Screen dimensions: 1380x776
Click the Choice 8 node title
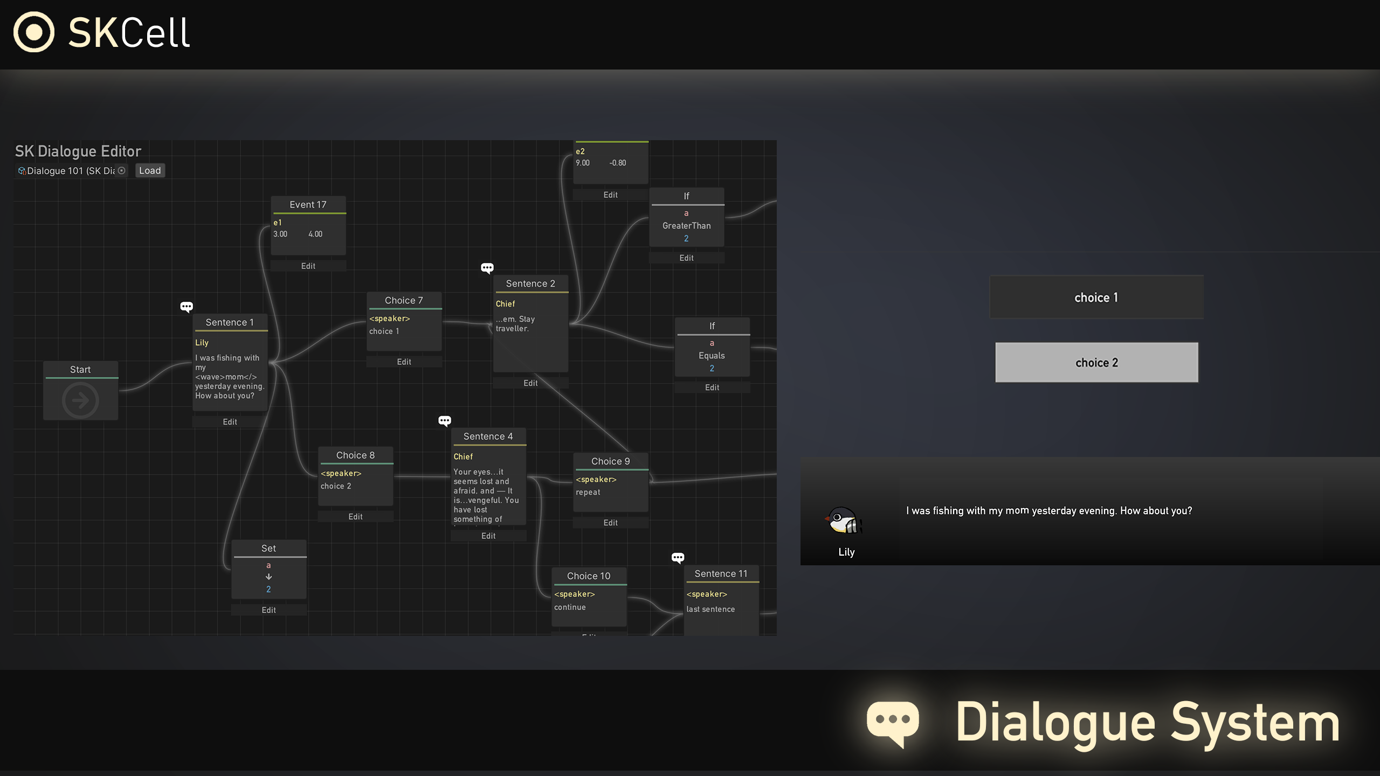click(355, 455)
